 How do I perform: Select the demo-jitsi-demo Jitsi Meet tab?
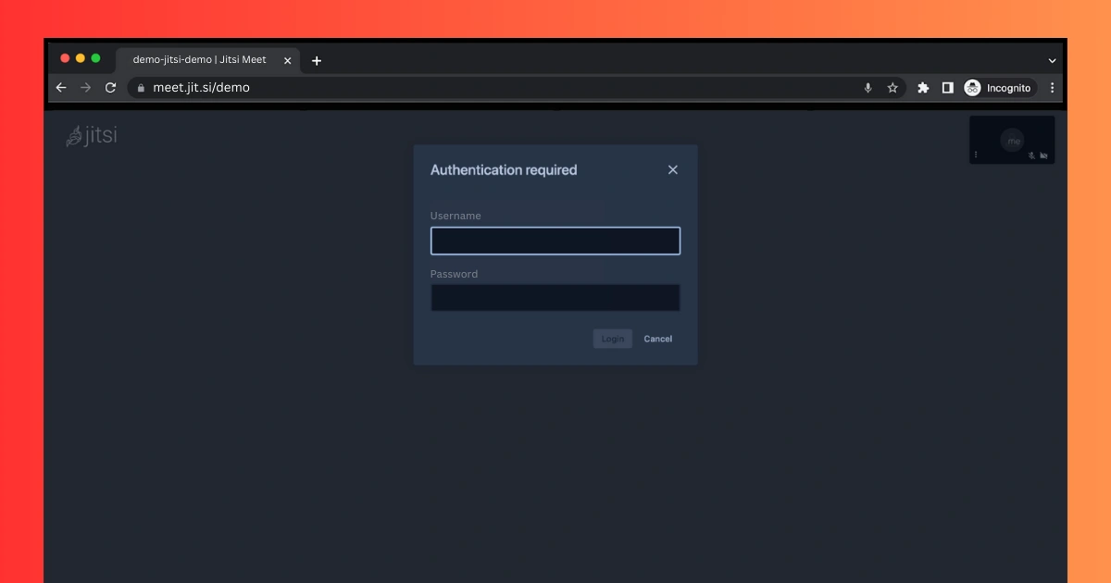[x=194, y=60]
